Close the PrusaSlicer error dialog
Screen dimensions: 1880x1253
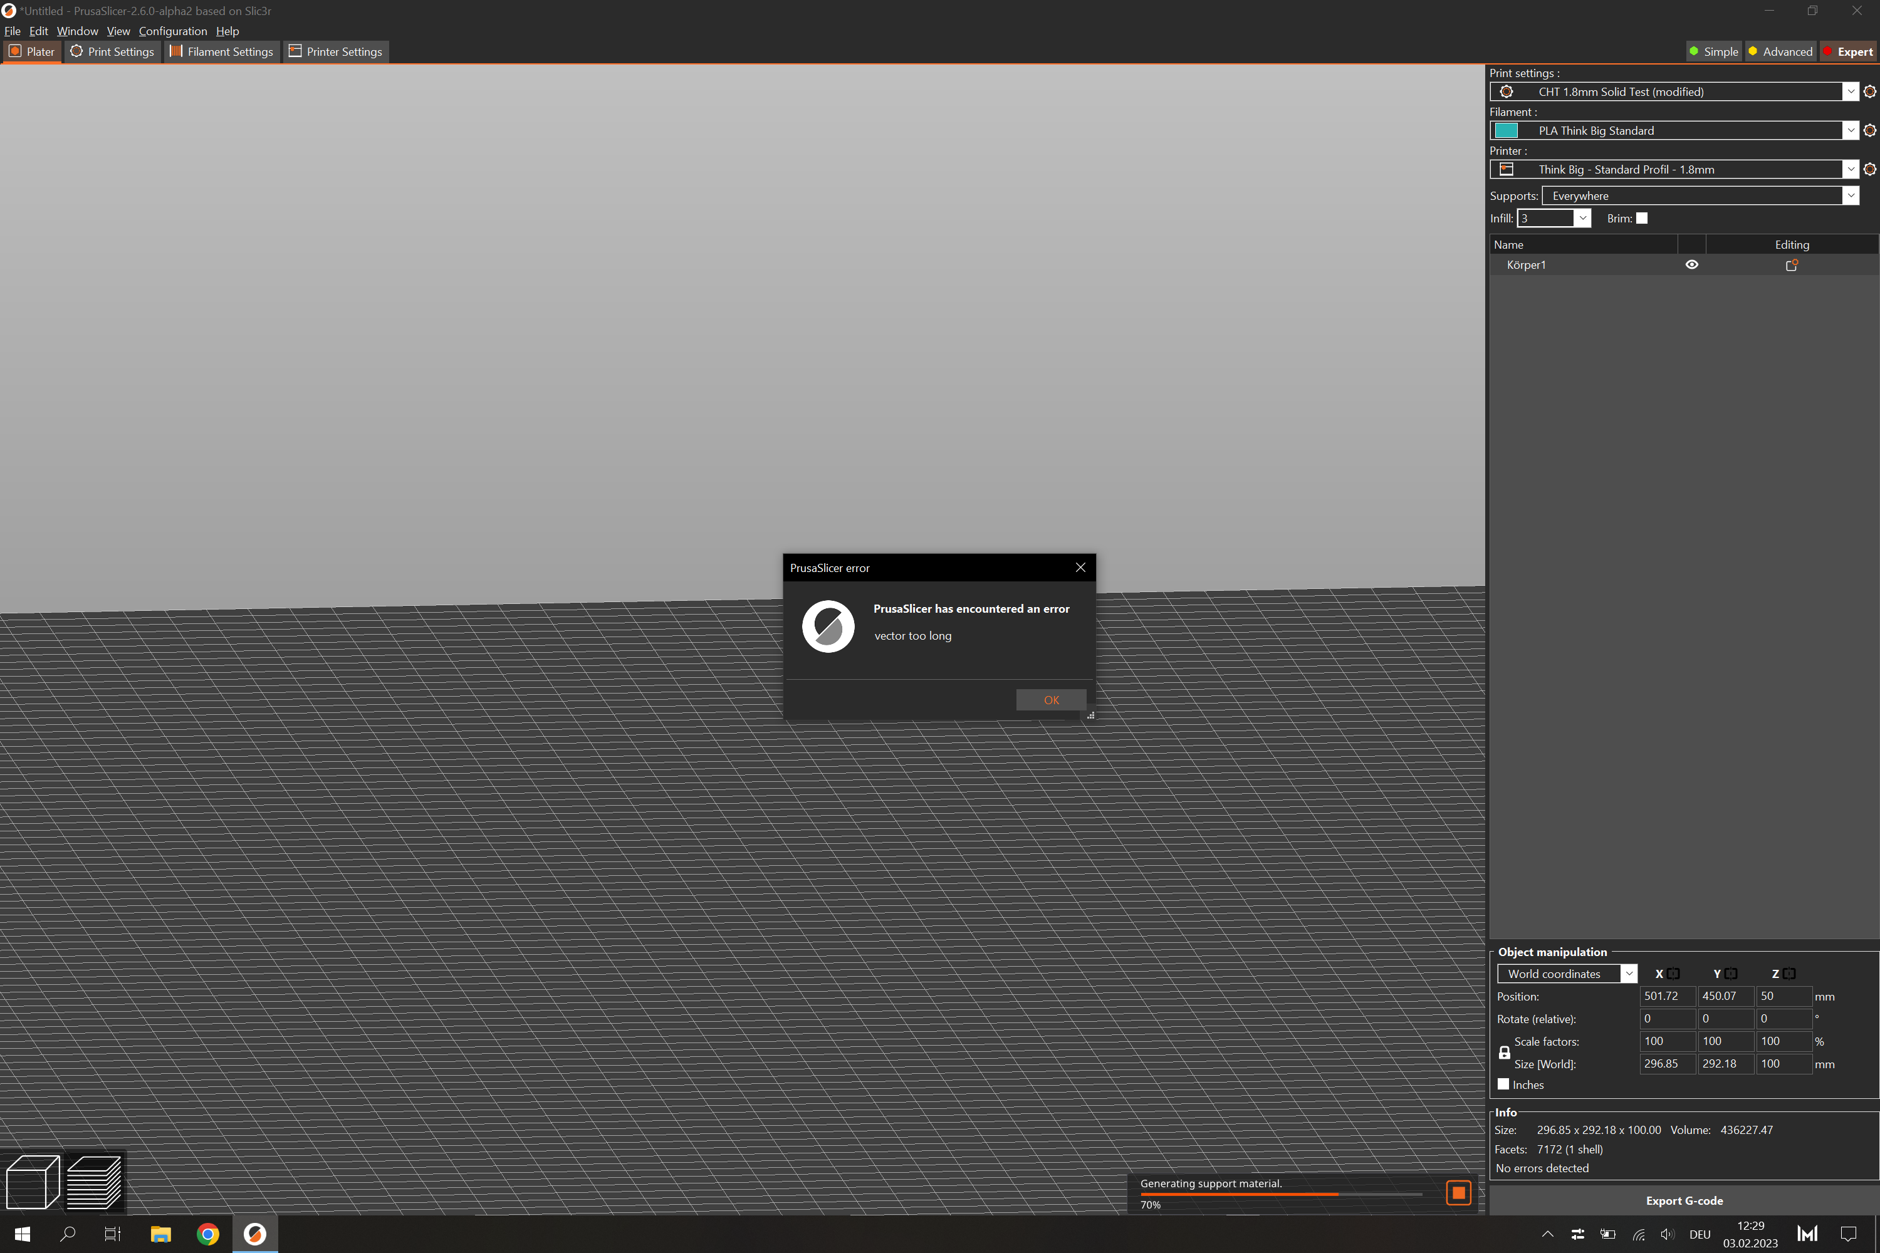click(1080, 568)
